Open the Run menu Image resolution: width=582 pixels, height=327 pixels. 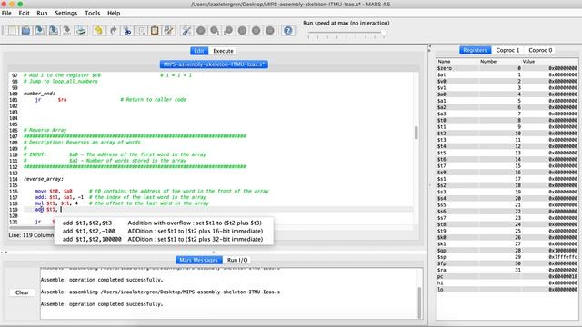click(x=42, y=13)
